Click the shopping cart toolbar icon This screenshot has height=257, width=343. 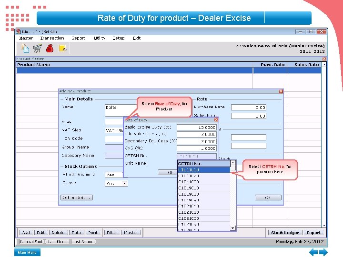click(38, 48)
